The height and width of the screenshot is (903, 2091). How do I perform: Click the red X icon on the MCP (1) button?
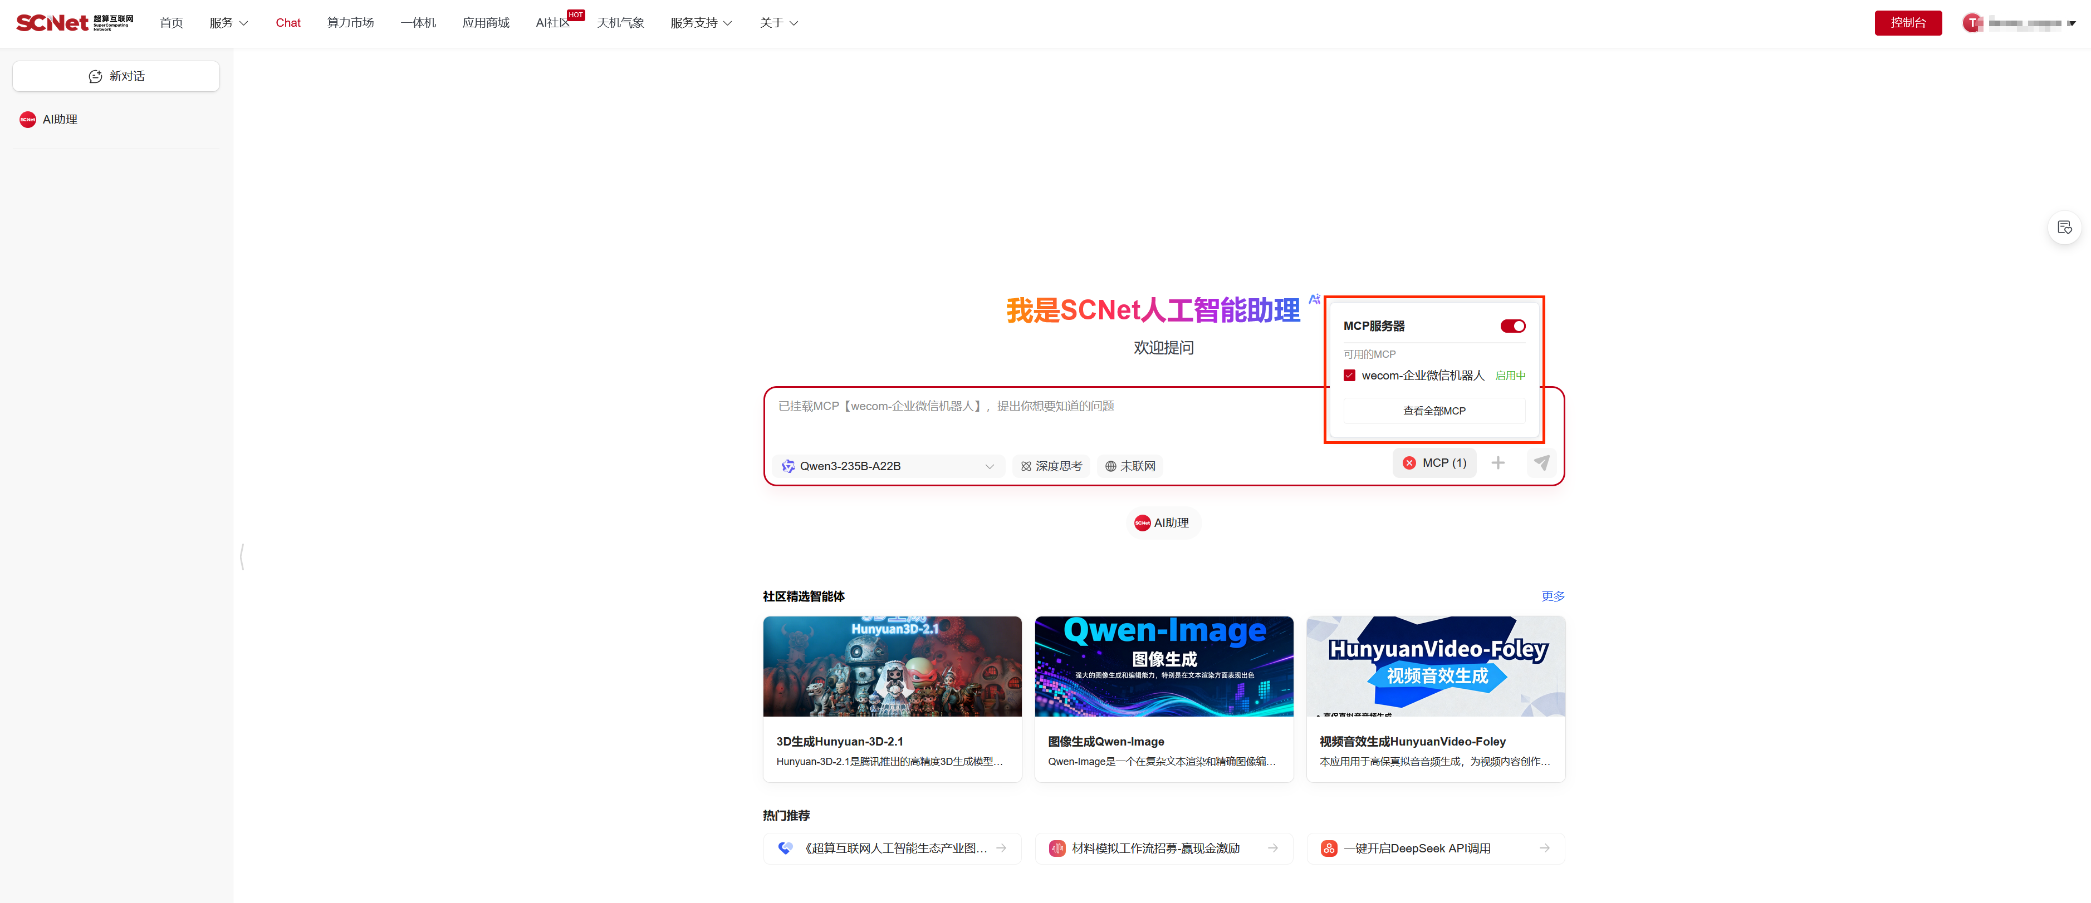click(x=1409, y=462)
